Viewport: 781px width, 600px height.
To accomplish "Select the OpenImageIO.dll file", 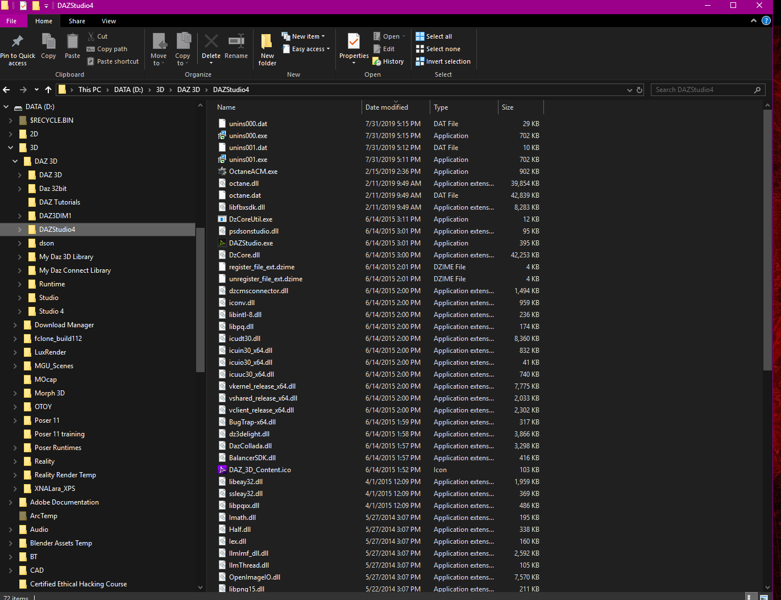I will [x=254, y=577].
